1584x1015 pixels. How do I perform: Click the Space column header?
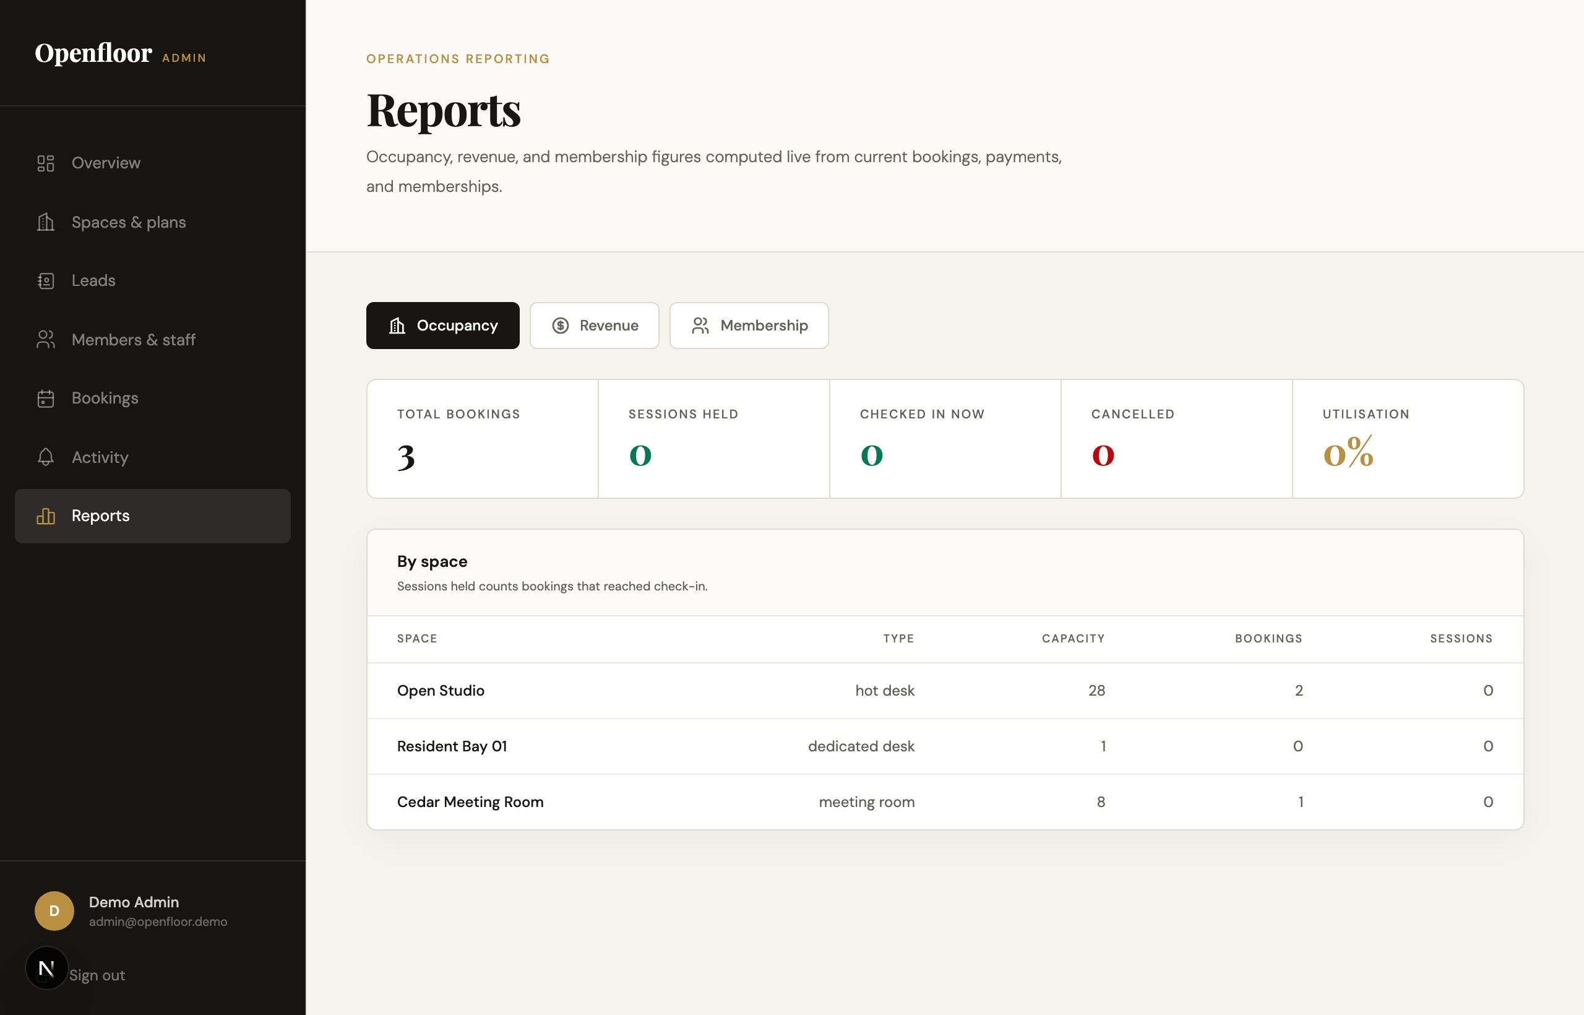[417, 639]
